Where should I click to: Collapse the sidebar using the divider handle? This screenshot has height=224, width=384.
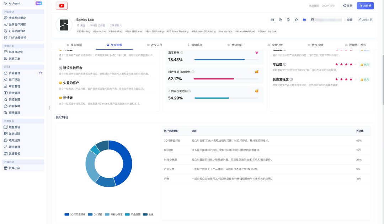point(49,108)
